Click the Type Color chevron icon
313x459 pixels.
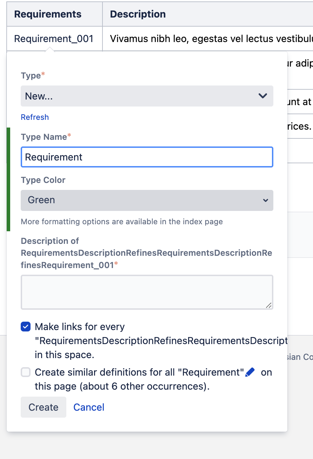266,200
